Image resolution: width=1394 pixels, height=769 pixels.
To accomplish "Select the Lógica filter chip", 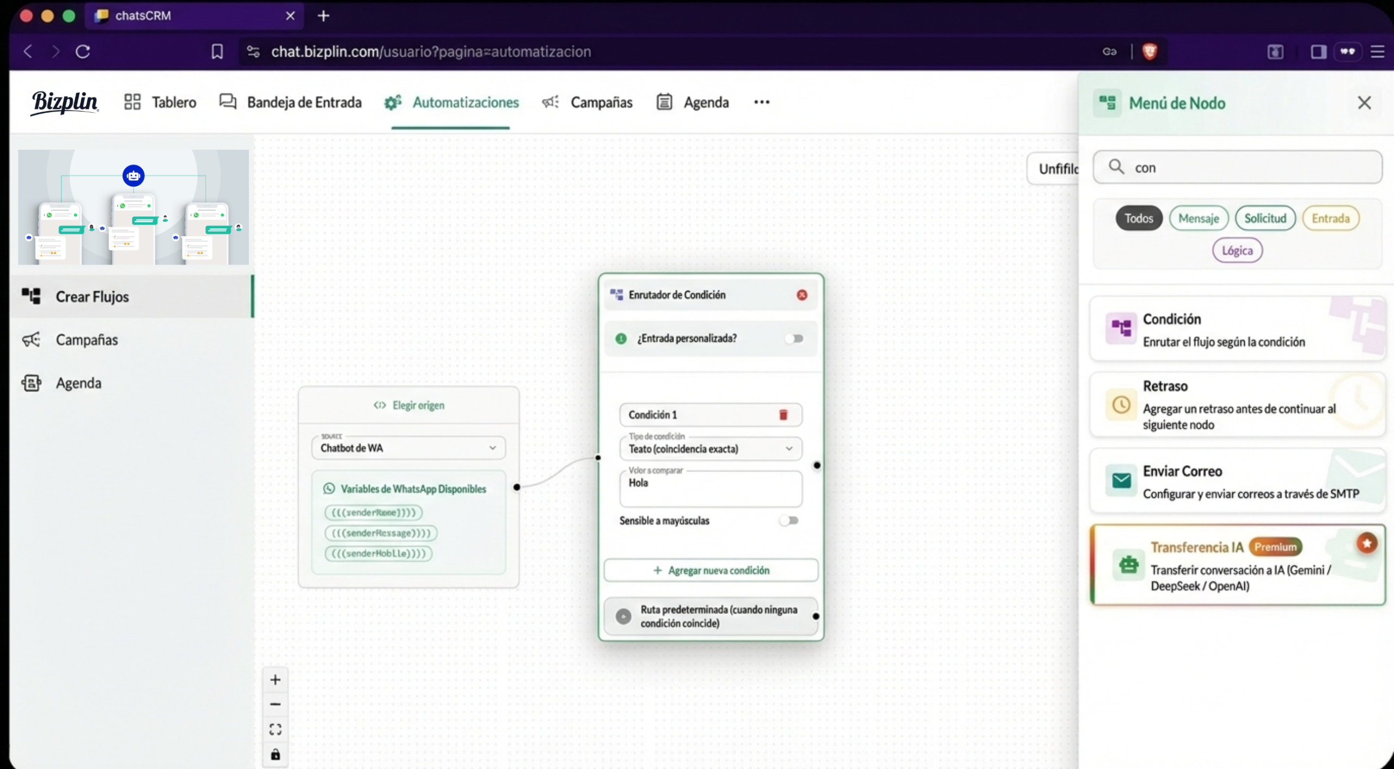I will pos(1237,251).
